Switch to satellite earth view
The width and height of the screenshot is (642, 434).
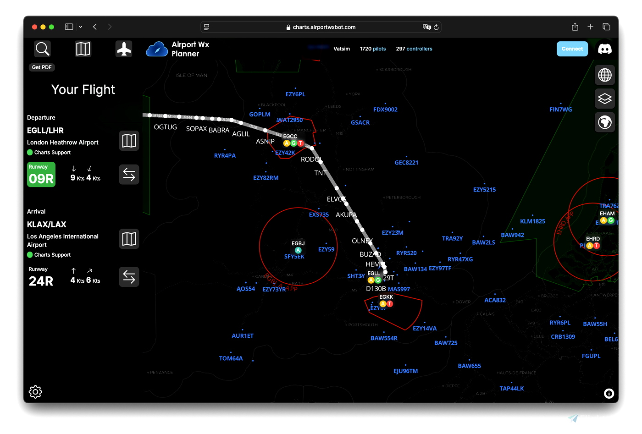tap(604, 122)
